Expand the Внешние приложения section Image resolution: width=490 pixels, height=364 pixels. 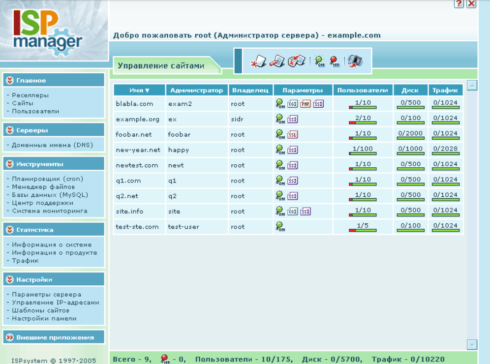point(10,337)
